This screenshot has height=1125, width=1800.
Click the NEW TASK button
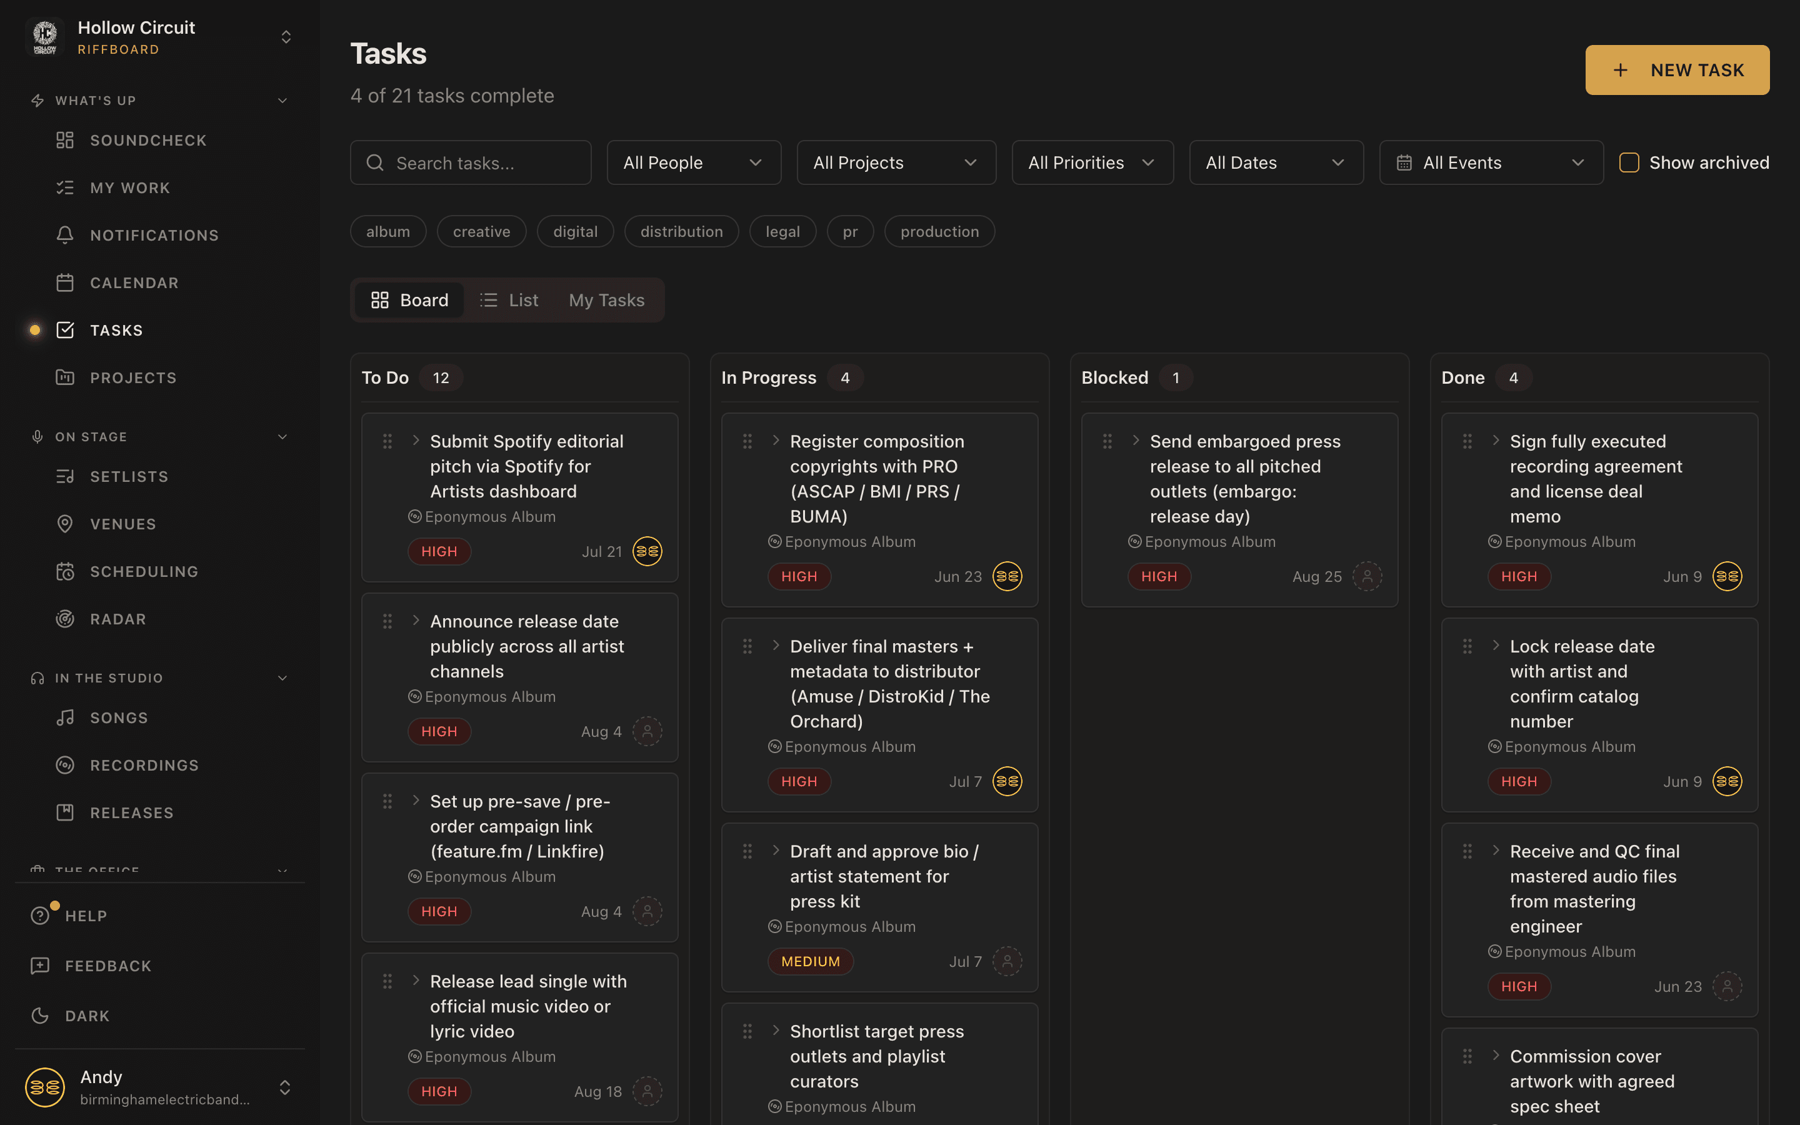pos(1677,69)
